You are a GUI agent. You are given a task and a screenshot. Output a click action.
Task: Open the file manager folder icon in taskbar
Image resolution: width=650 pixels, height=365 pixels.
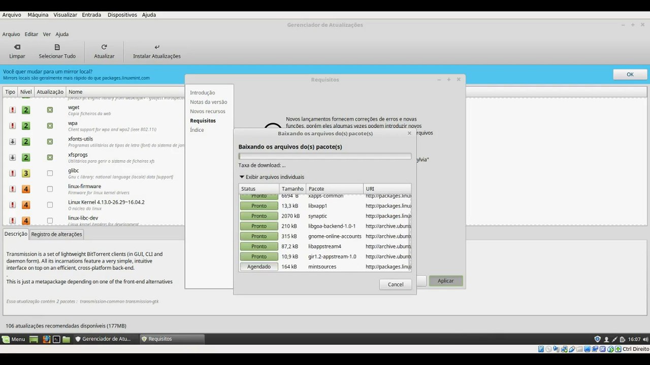[66, 339]
